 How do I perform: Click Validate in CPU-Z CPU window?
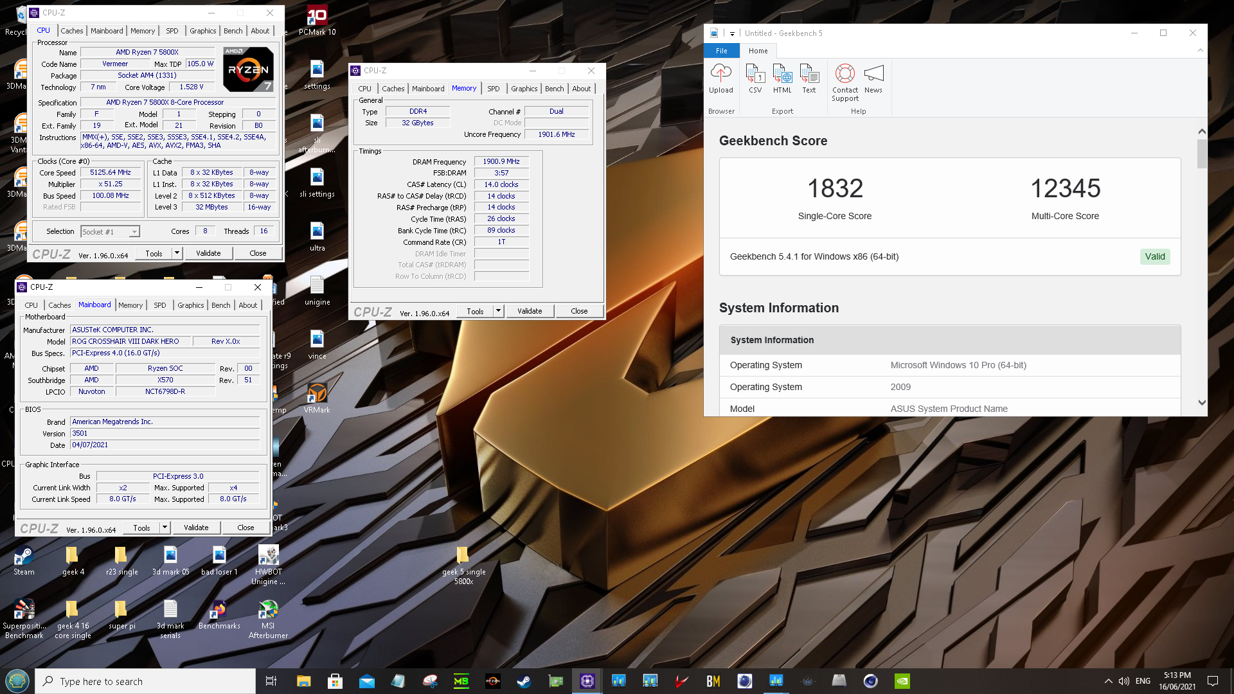[x=208, y=253]
